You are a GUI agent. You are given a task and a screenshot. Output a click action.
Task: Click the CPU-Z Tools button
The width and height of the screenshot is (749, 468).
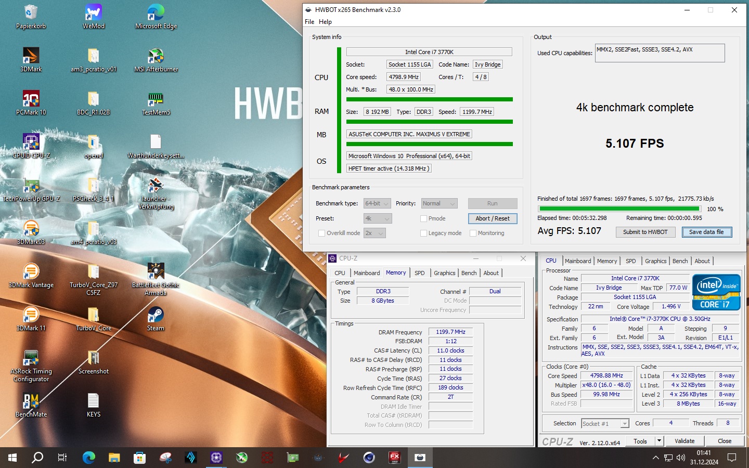tap(640, 441)
